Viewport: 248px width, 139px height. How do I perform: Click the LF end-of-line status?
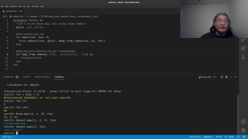point(226,137)
